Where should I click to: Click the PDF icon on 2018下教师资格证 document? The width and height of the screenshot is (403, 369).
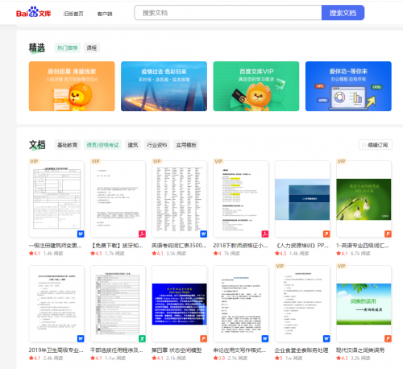(x=265, y=234)
